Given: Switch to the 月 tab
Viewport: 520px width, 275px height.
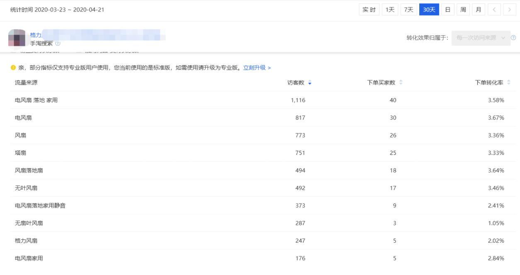Looking at the screenshot, I should pos(479,9).
